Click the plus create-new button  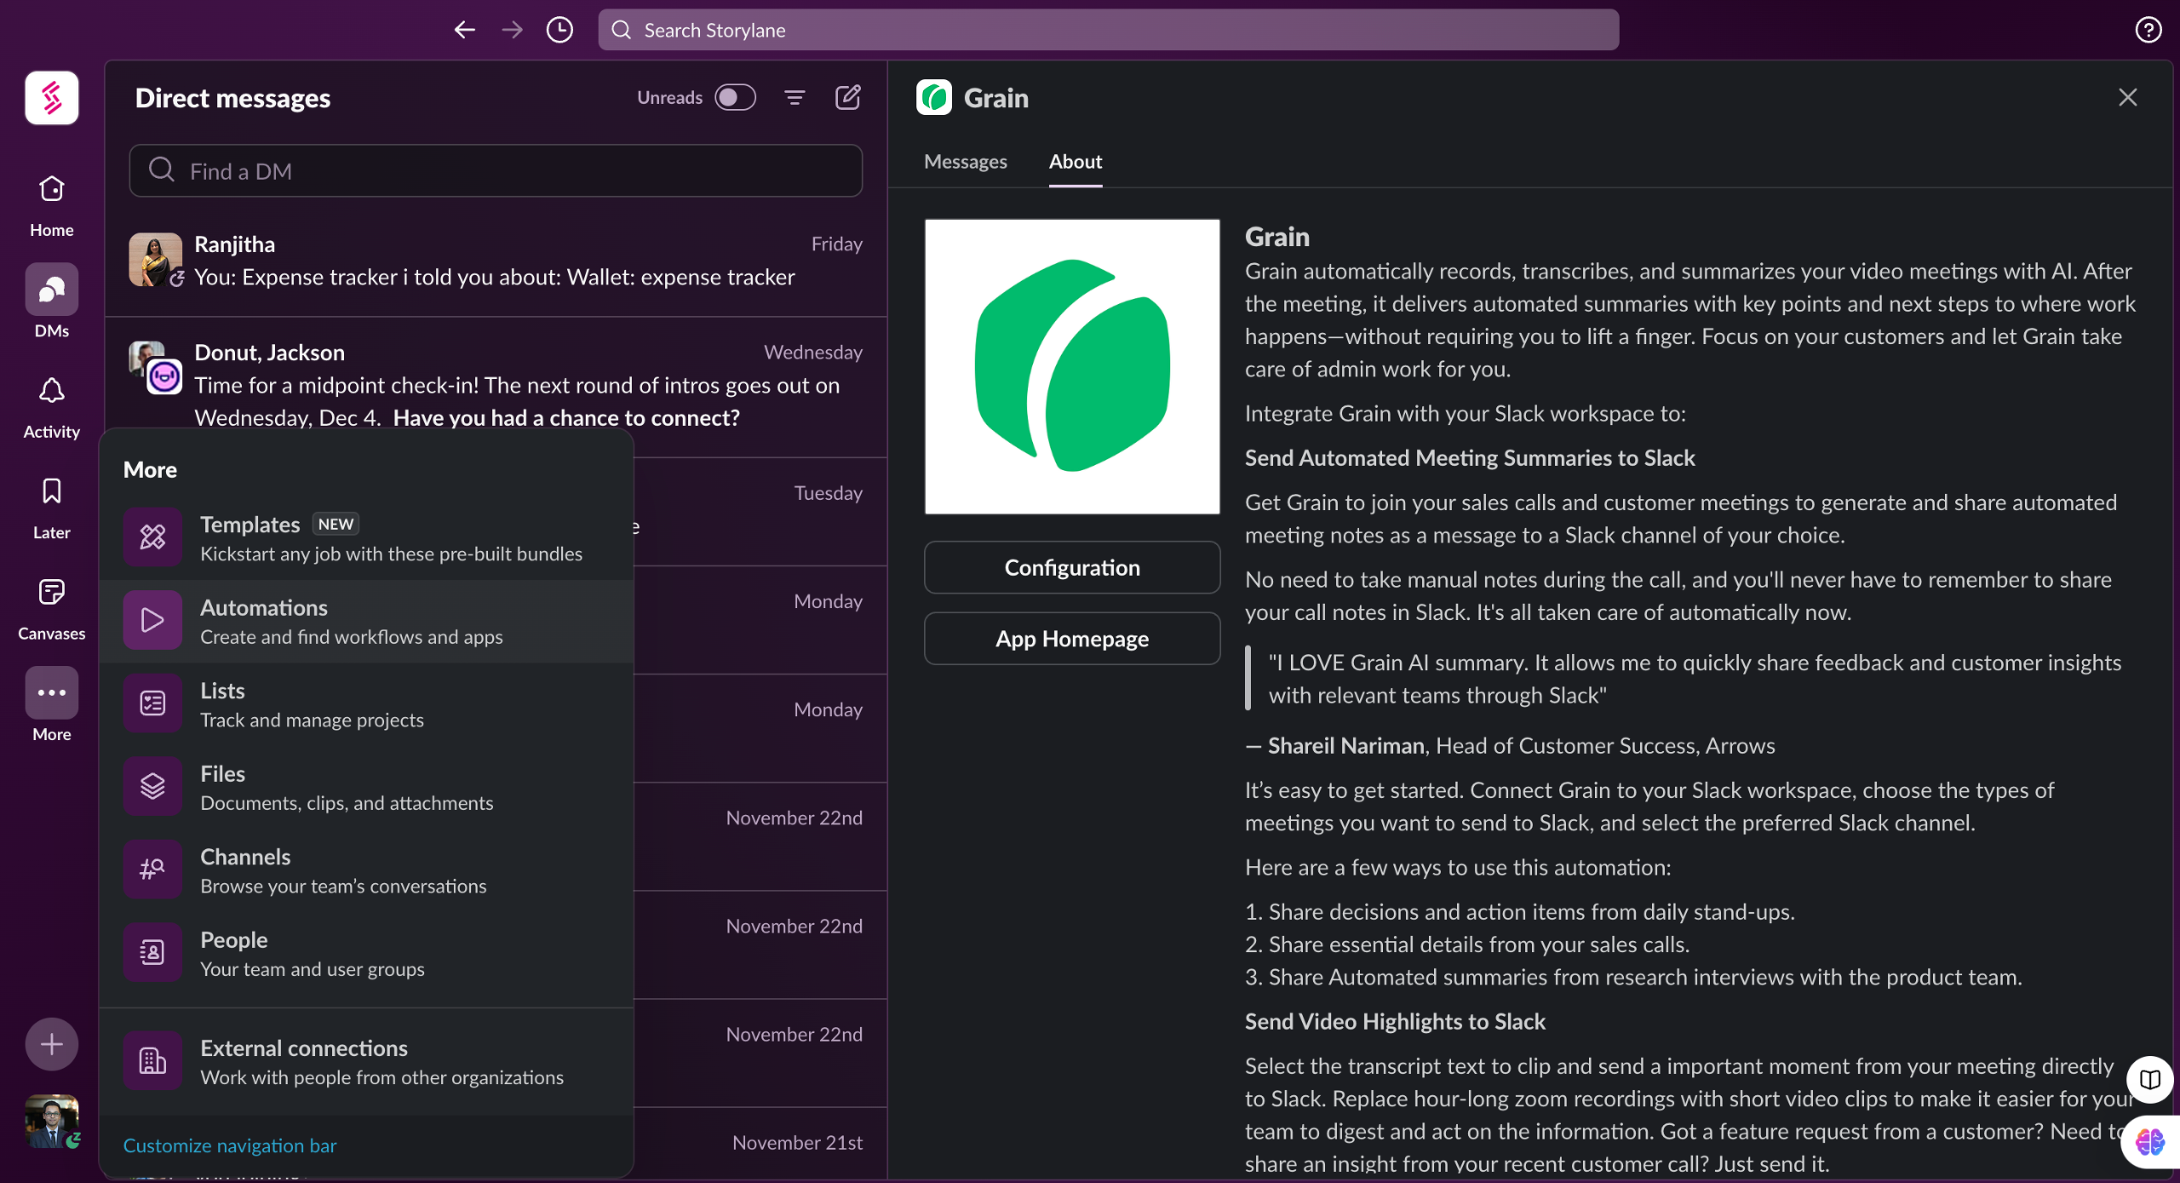coord(51,1043)
